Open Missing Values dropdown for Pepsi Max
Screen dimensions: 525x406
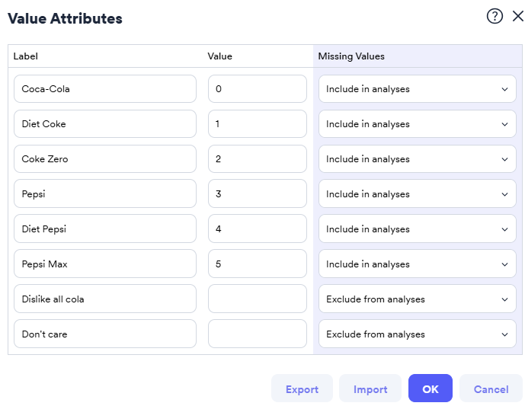[x=417, y=264]
